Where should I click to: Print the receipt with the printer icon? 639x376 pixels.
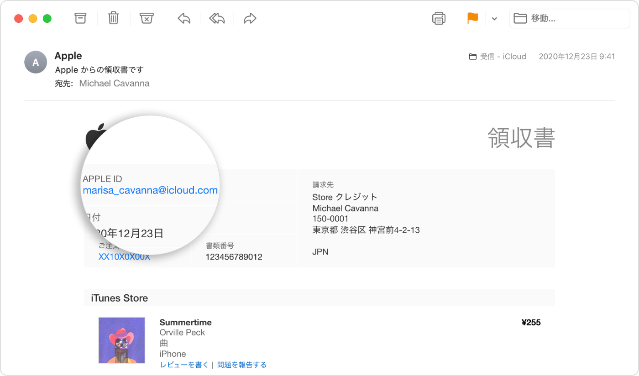pyautogui.click(x=439, y=18)
